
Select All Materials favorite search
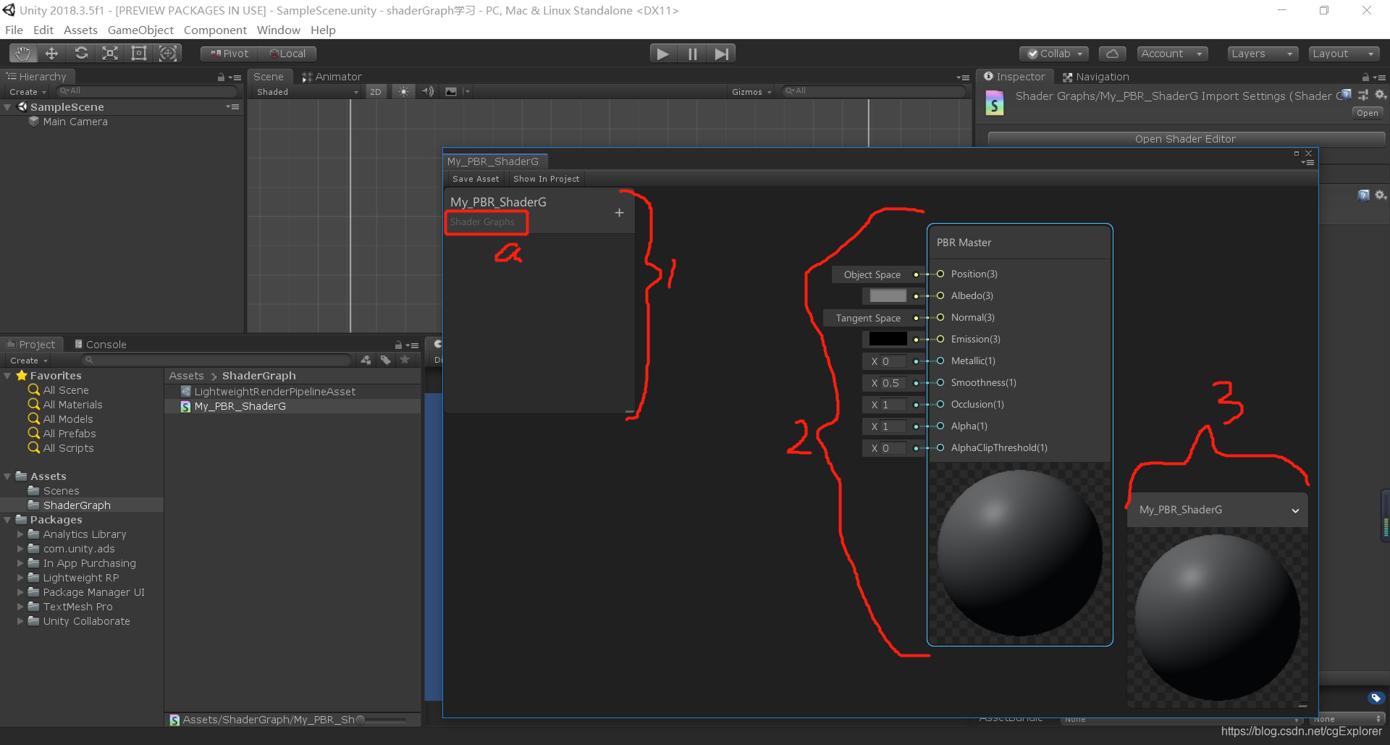72,405
